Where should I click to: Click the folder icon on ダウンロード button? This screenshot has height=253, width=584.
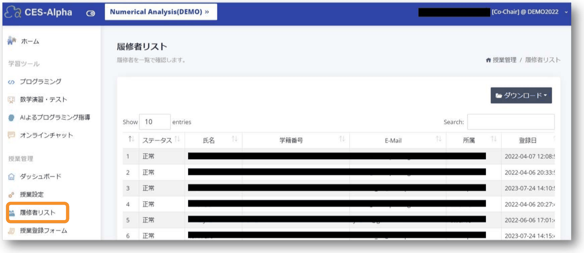click(499, 96)
